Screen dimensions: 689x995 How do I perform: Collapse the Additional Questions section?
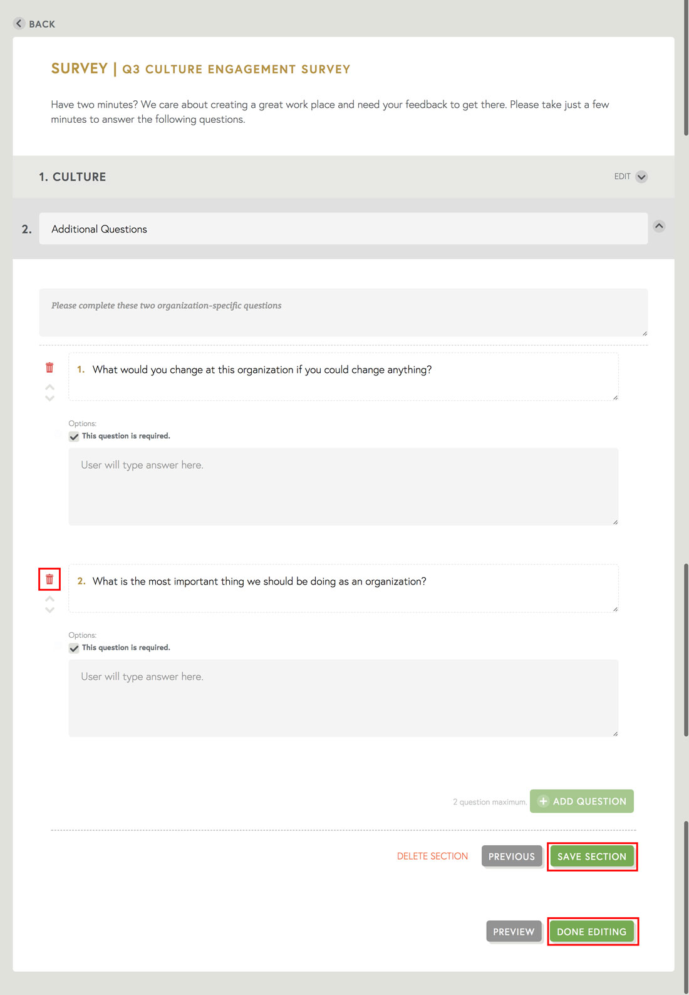[659, 226]
